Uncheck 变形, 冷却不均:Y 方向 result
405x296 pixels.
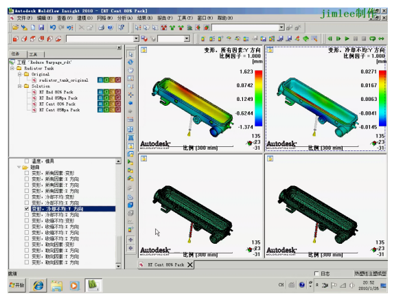[x=27, y=209]
